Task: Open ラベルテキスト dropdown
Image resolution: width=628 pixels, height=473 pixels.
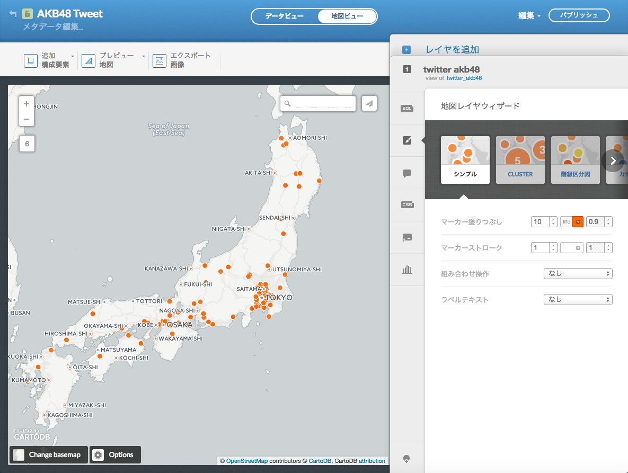Action: click(578, 299)
